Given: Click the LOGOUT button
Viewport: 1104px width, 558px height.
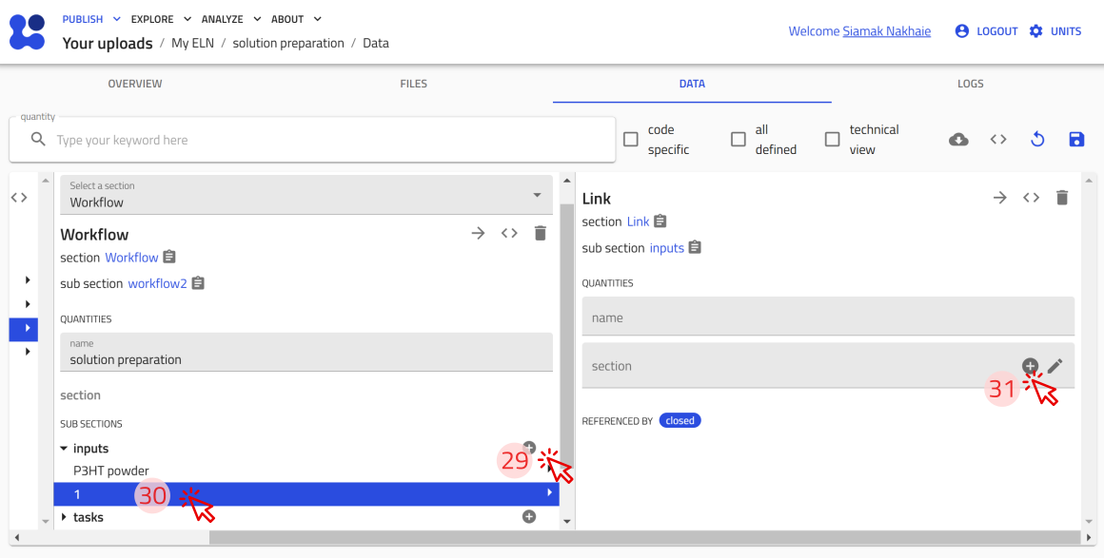Looking at the screenshot, I should (986, 31).
